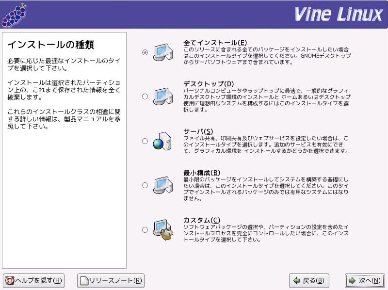Select the カスタム radio button
The image size is (388, 290).
[x=145, y=230]
